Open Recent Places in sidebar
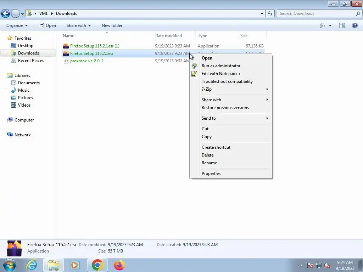 (27, 60)
